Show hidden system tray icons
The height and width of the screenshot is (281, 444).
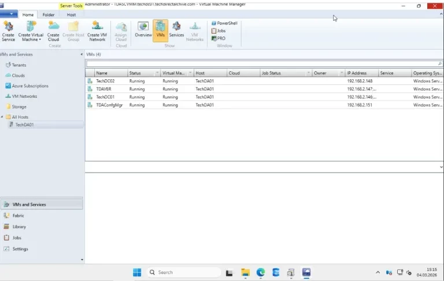click(x=378, y=272)
